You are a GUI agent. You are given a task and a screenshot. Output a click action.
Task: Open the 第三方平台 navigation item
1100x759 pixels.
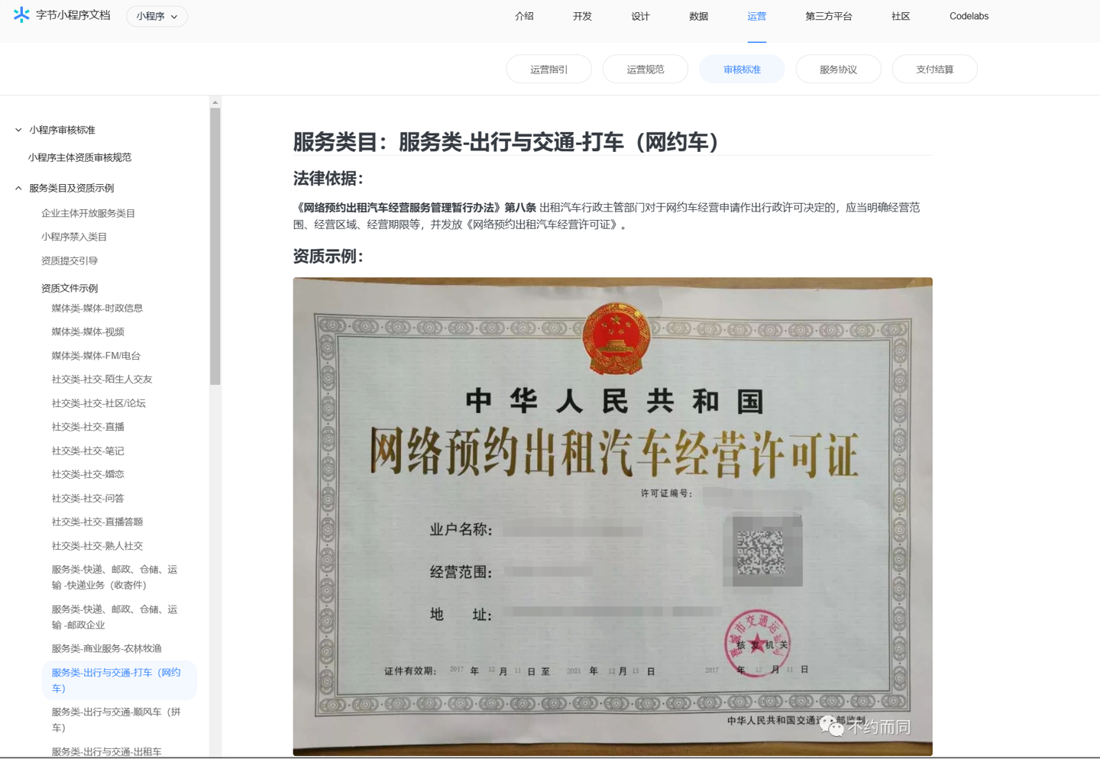[x=828, y=16]
